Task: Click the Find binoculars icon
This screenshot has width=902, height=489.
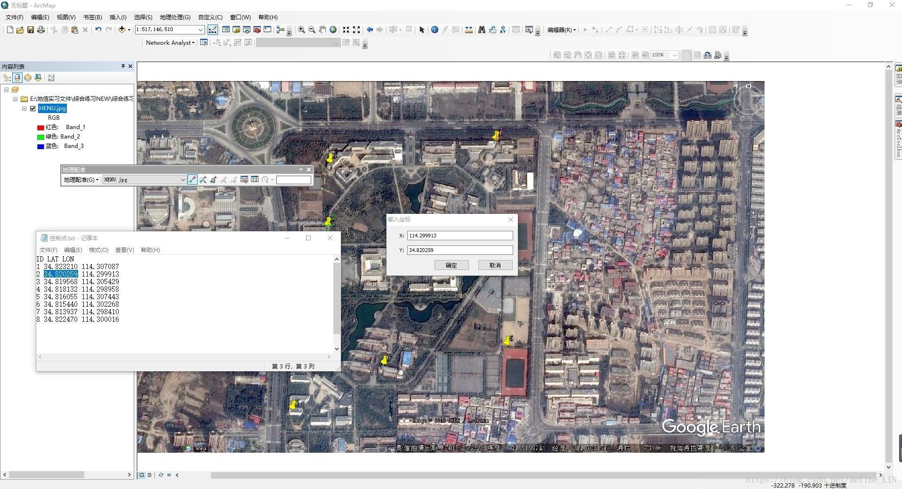Action: pos(482,30)
